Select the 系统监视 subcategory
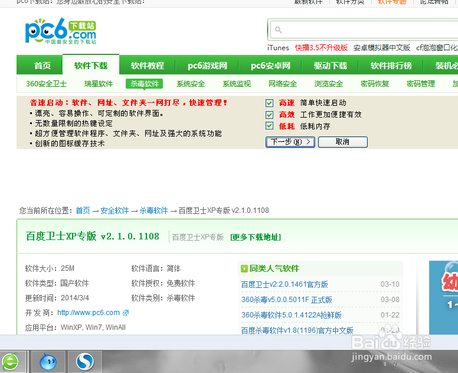The width and height of the screenshot is (458, 373). [x=237, y=84]
